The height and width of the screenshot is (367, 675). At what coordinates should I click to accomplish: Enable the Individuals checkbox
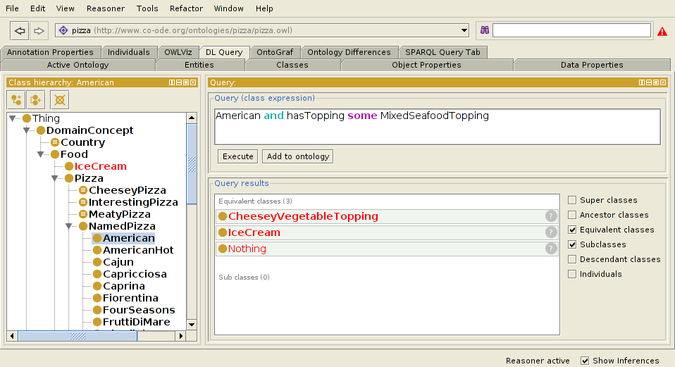click(572, 274)
